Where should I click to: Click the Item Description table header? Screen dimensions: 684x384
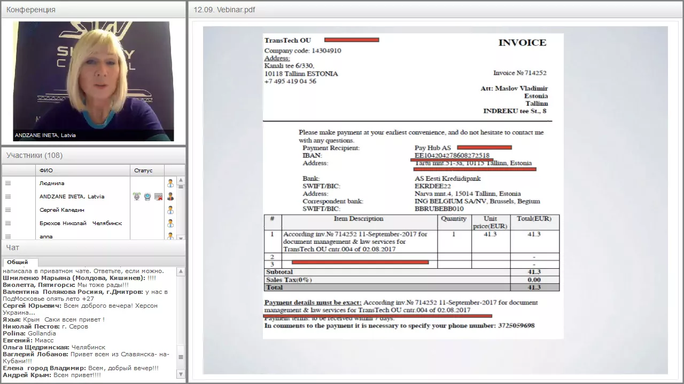[359, 219]
